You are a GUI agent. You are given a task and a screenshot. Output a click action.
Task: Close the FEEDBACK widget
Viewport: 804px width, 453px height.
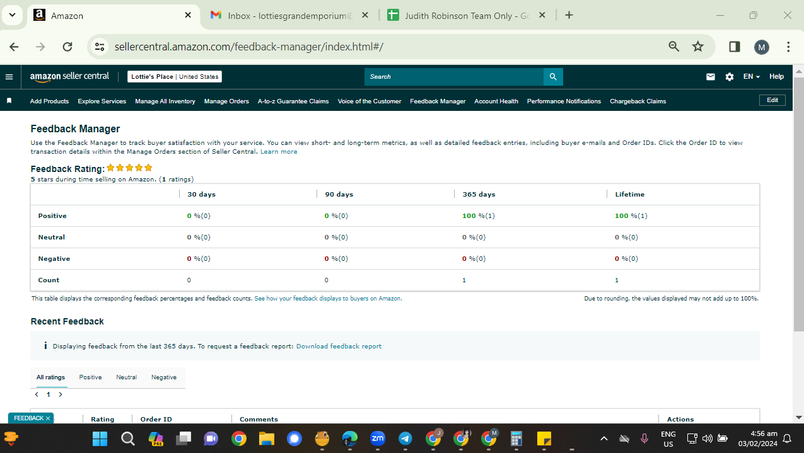point(48,418)
